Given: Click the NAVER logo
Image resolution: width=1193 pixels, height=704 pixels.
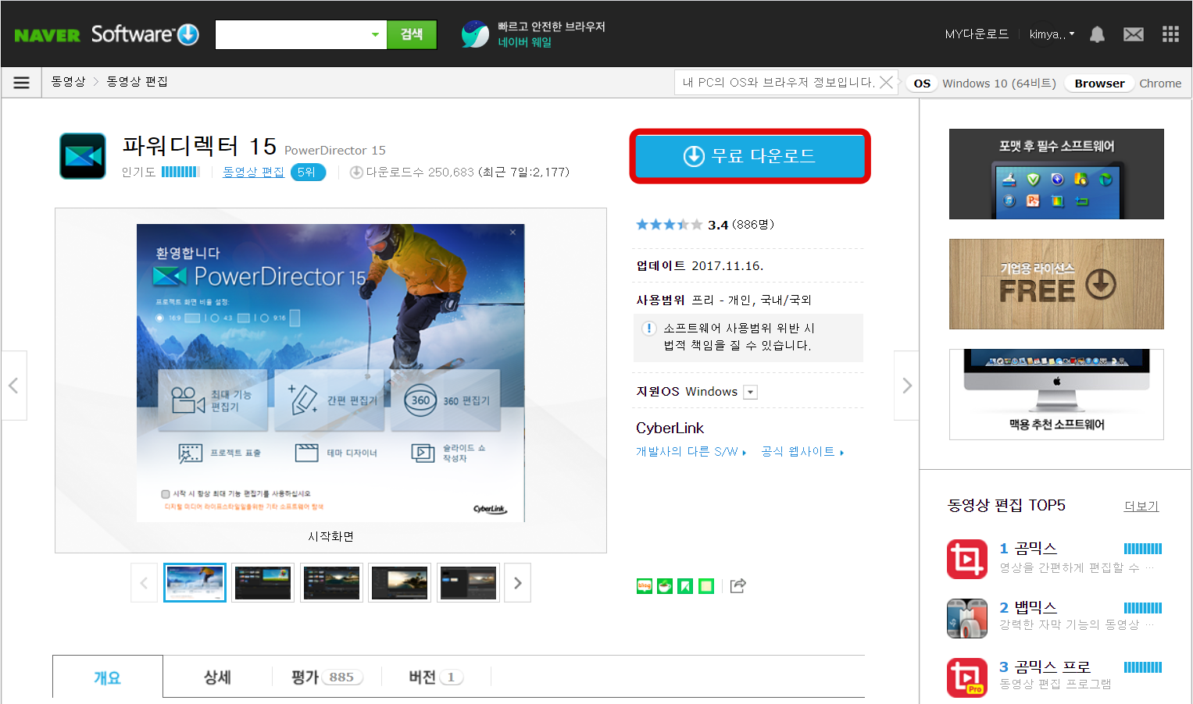Looking at the screenshot, I should tap(47, 35).
